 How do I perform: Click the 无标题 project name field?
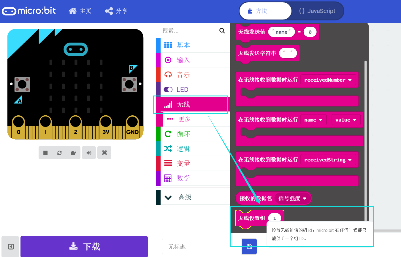point(202,246)
